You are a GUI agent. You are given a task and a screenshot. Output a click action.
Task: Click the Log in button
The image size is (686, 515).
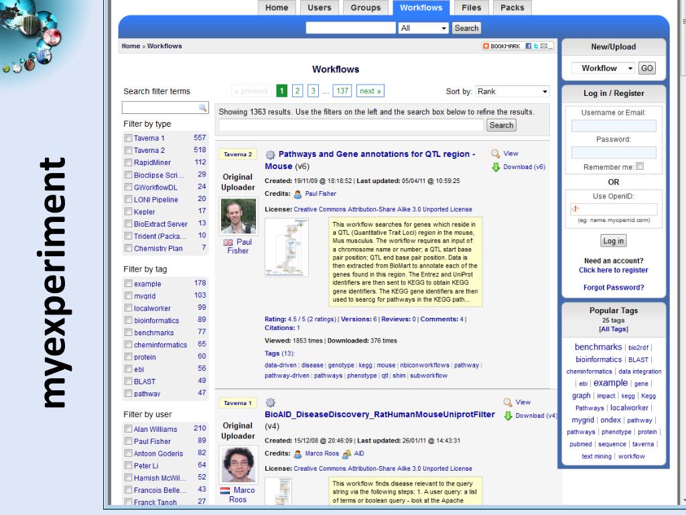pyautogui.click(x=614, y=241)
